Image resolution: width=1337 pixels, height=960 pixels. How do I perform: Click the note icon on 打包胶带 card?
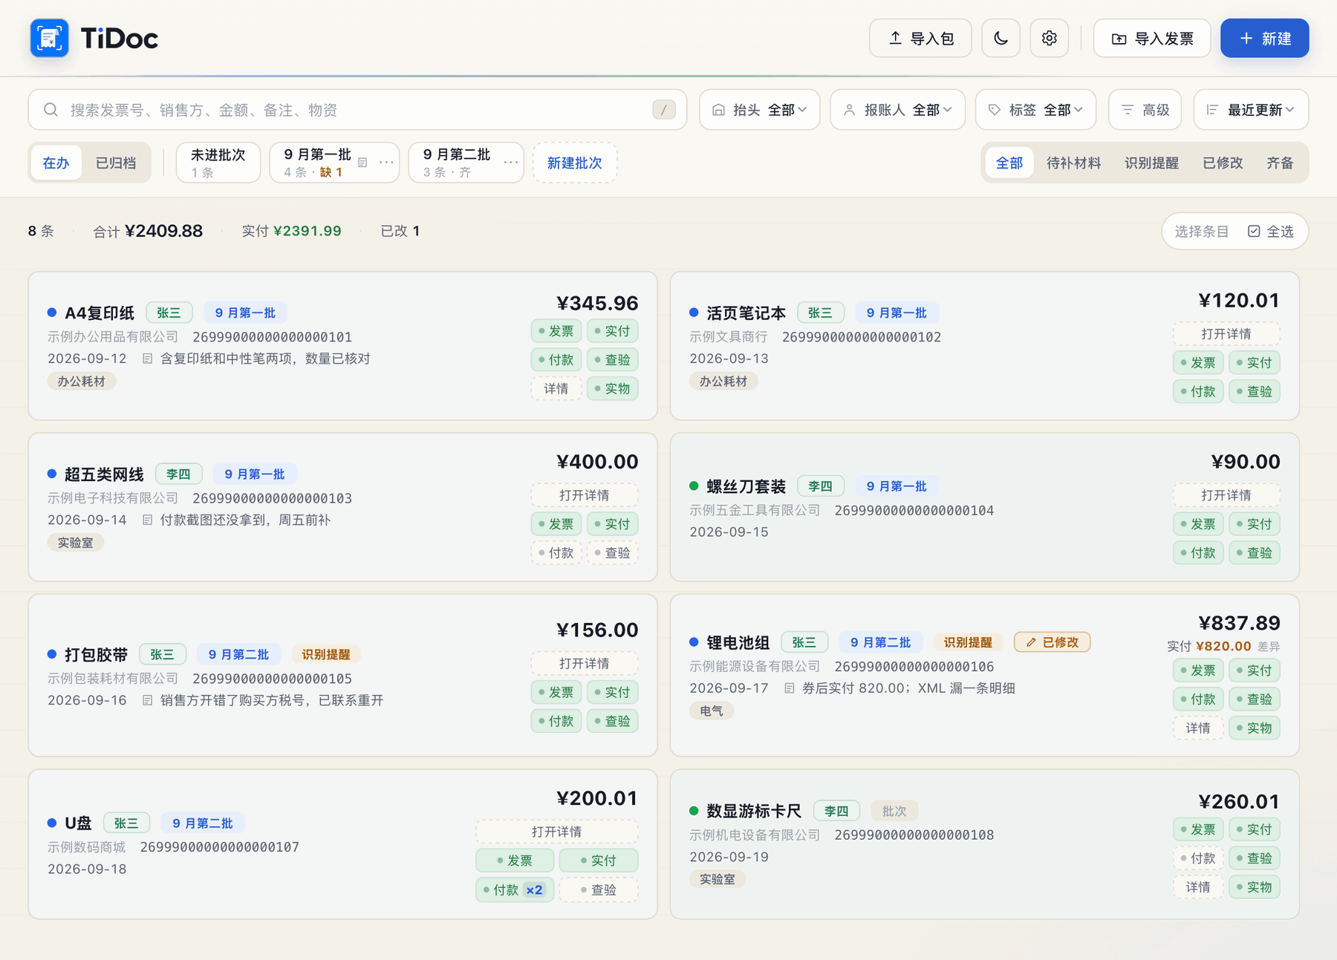147,700
